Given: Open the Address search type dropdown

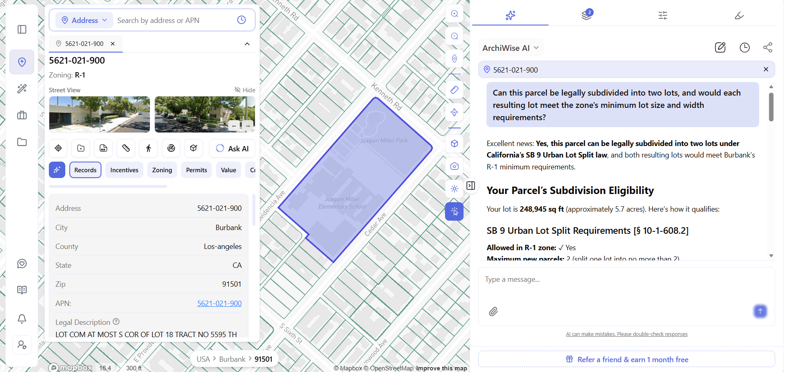Looking at the screenshot, I should [85, 20].
